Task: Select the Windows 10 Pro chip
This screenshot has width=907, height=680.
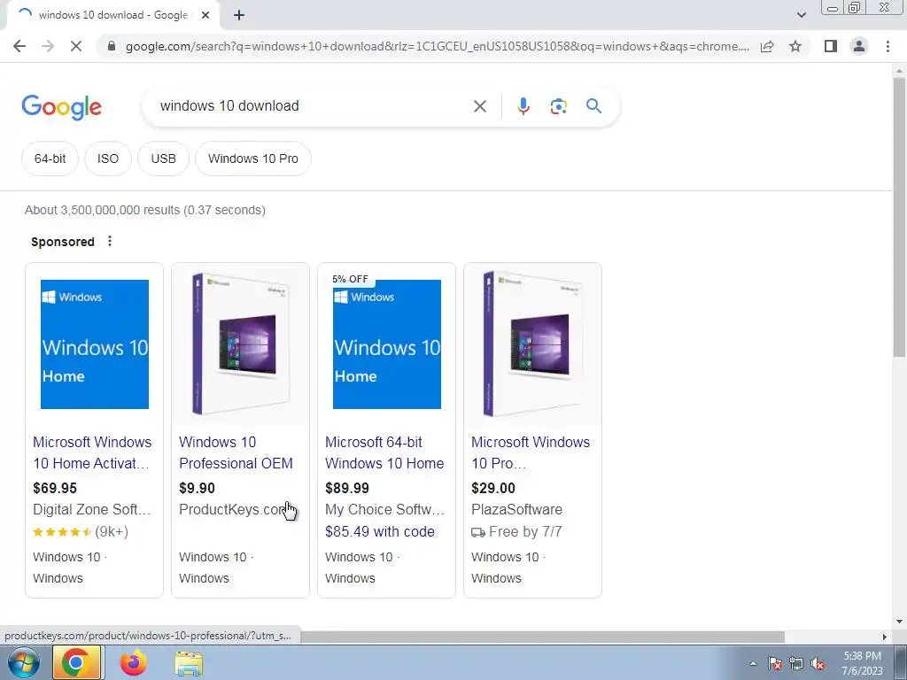Action: (x=252, y=158)
